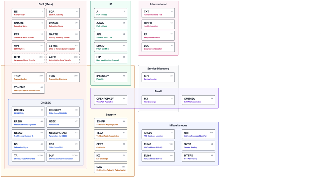321x178 pixels.
Task: Open the CNAME Canonical Name record
Action: pyautogui.click(x=28, y=24)
